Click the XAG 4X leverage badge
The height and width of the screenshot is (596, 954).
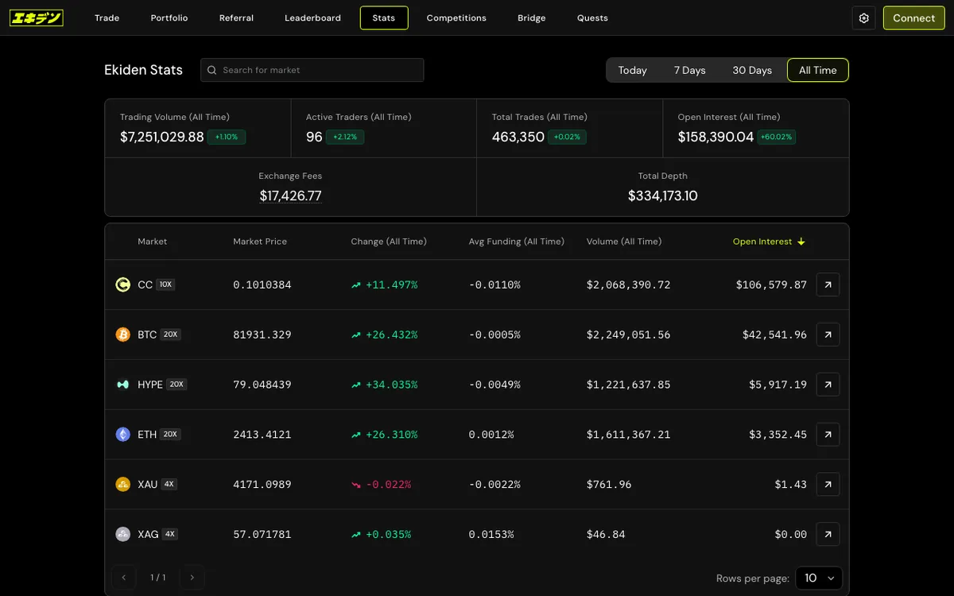click(170, 534)
